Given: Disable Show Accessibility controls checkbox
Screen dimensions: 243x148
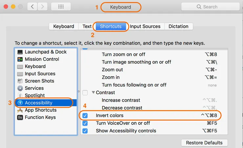Looking at the screenshot, I should [85, 131].
